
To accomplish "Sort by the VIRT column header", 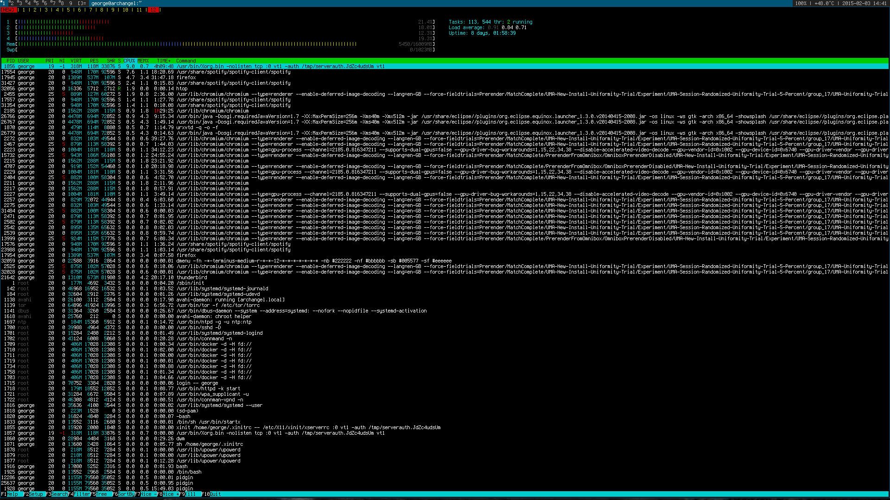I will (76, 61).
